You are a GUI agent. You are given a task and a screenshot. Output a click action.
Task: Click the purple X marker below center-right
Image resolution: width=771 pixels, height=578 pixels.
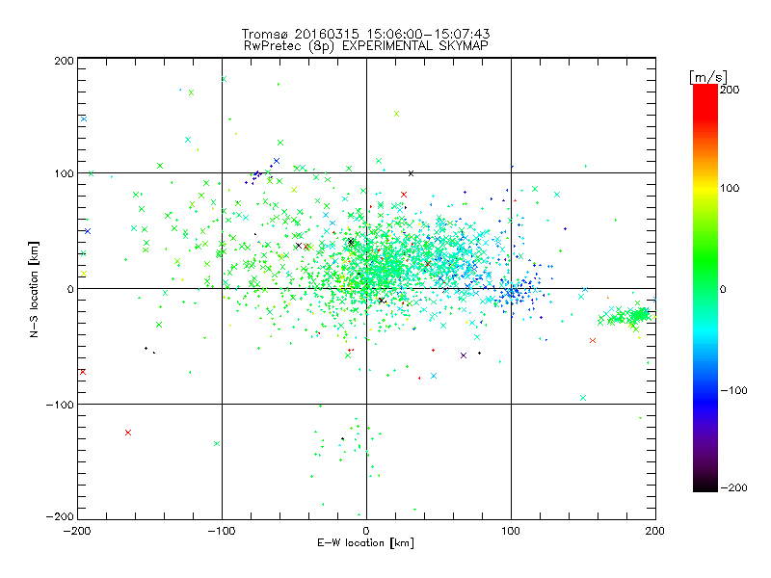click(x=464, y=355)
